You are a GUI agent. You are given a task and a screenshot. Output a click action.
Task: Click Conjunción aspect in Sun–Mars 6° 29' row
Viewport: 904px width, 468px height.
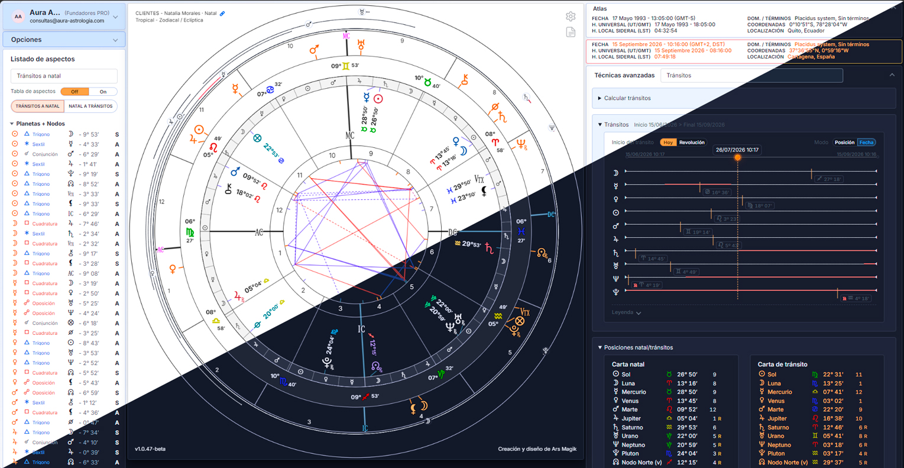(45, 154)
